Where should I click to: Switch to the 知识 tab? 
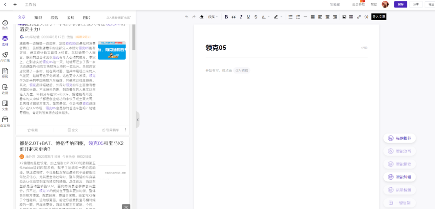click(x=38, y=17)
